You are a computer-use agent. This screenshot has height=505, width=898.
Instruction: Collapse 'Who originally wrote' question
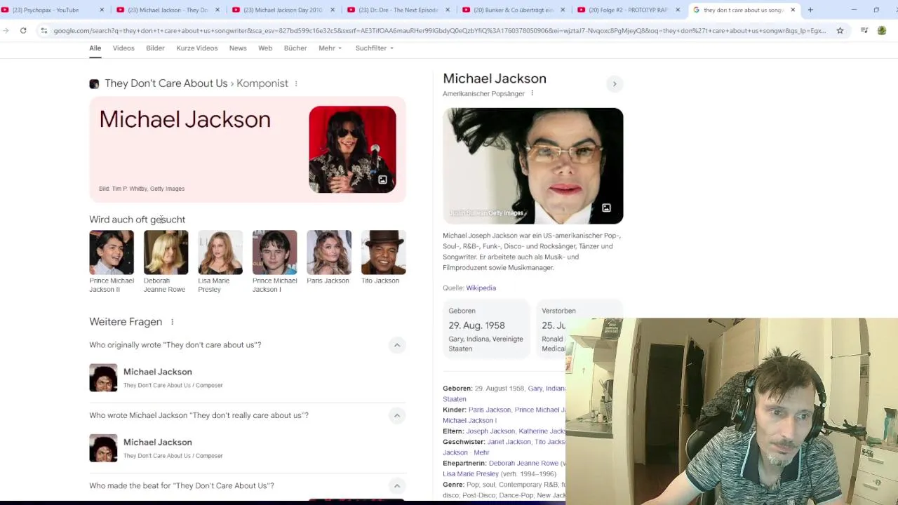coord(397,345)
